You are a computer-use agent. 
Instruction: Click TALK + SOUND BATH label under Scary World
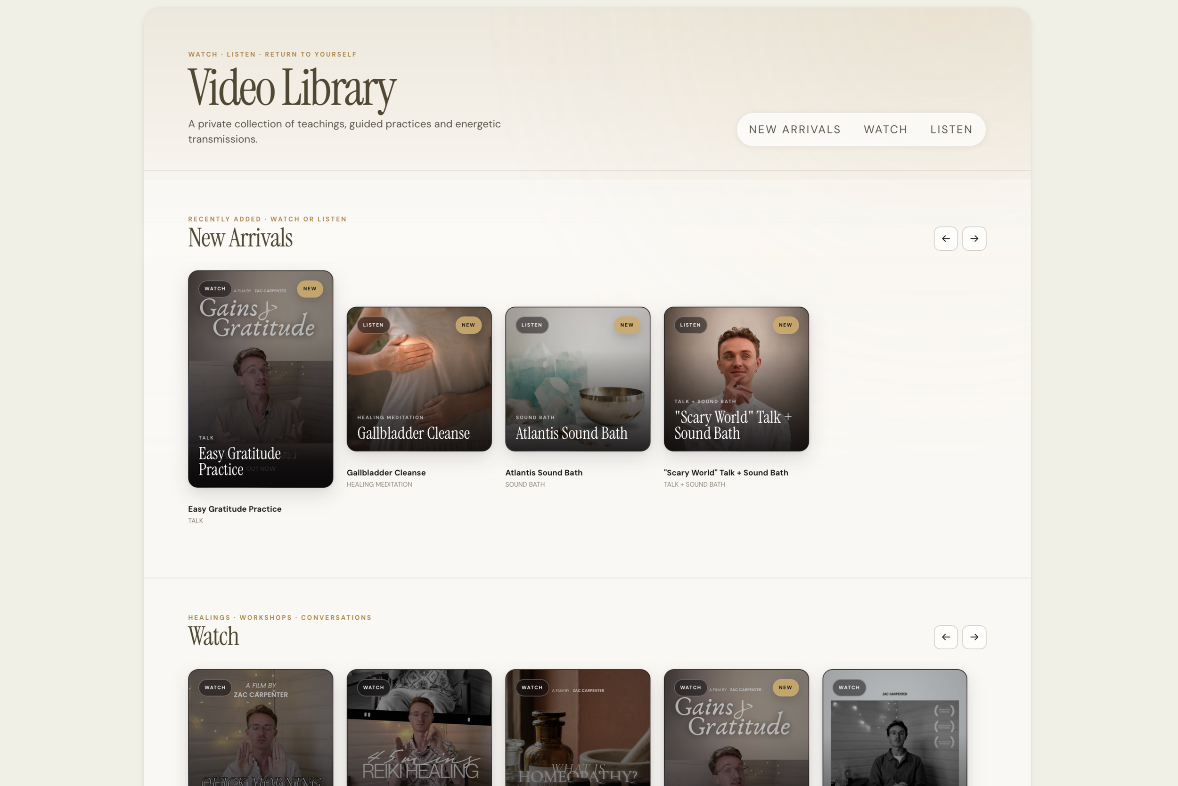tap(694, 485)
